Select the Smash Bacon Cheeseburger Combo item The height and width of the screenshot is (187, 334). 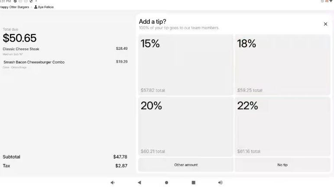pyautogui.click(x=34, y=62)
